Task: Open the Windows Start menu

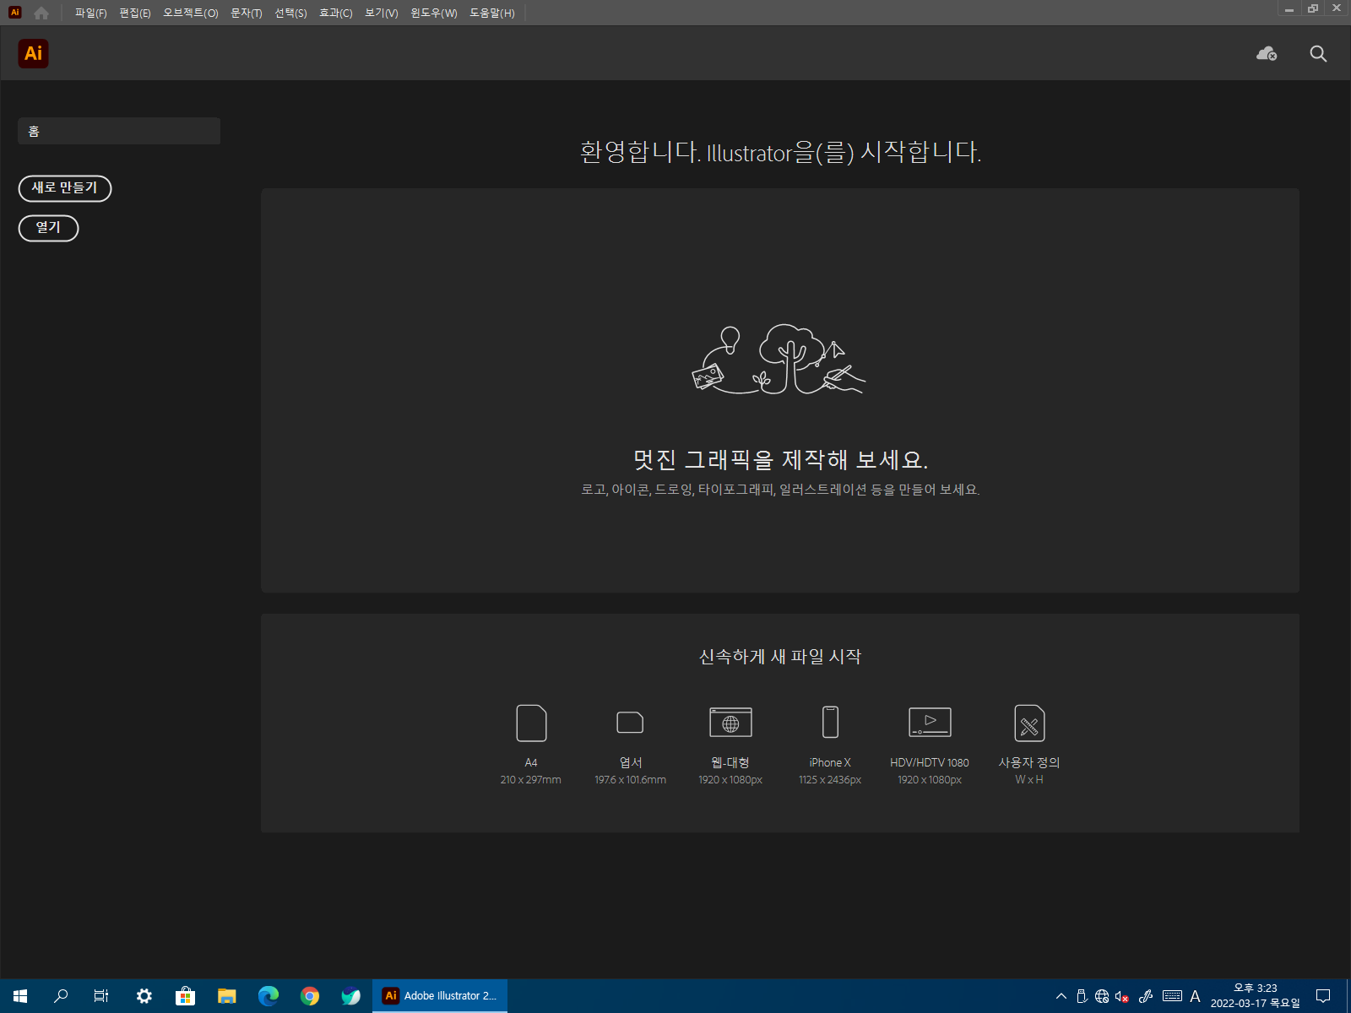Action: pyautogui.click(x=20, y=996)
